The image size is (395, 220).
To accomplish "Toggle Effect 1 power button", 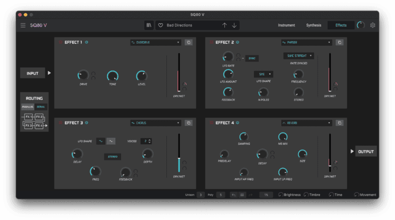I will coord(86,42).
